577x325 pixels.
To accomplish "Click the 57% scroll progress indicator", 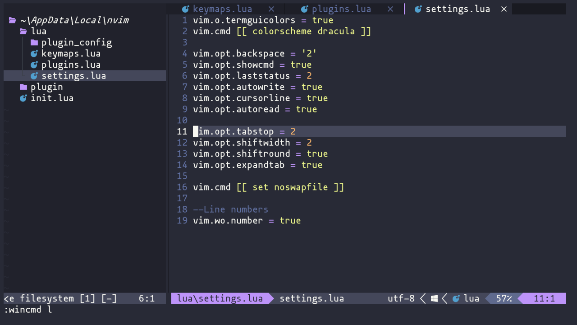I will (505, 298).
